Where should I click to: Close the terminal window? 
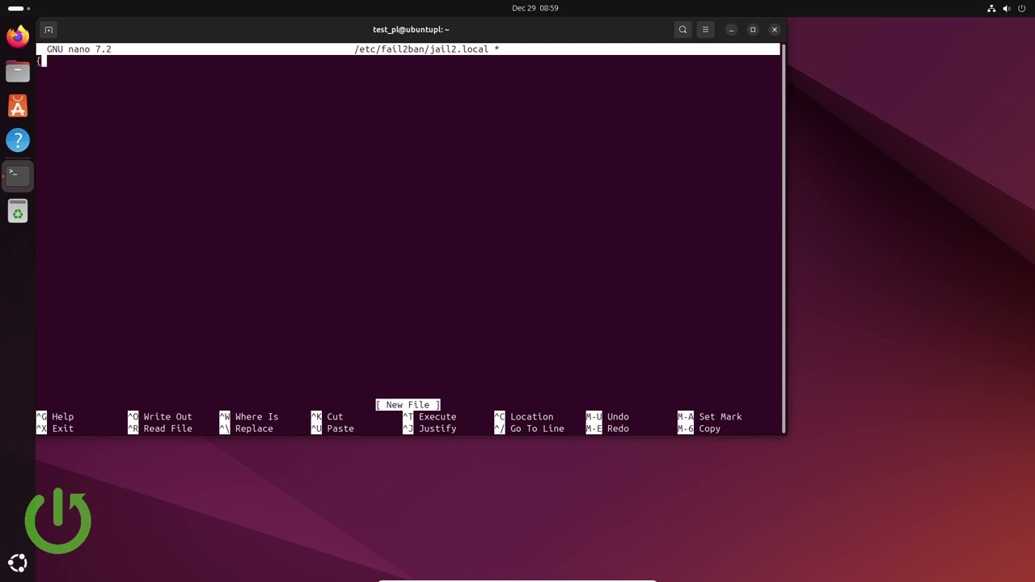coord(775,30)
